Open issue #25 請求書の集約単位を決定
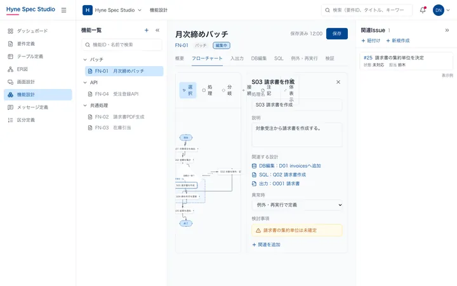This screenshot has height=286, width=457. (x=407, y=61)
